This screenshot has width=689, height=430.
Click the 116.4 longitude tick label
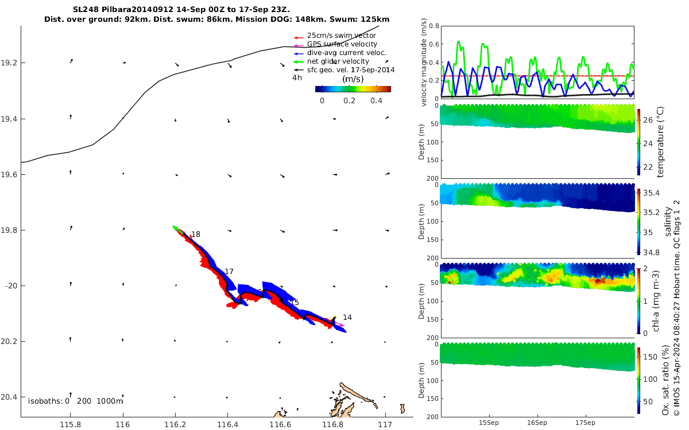(227, 424)
